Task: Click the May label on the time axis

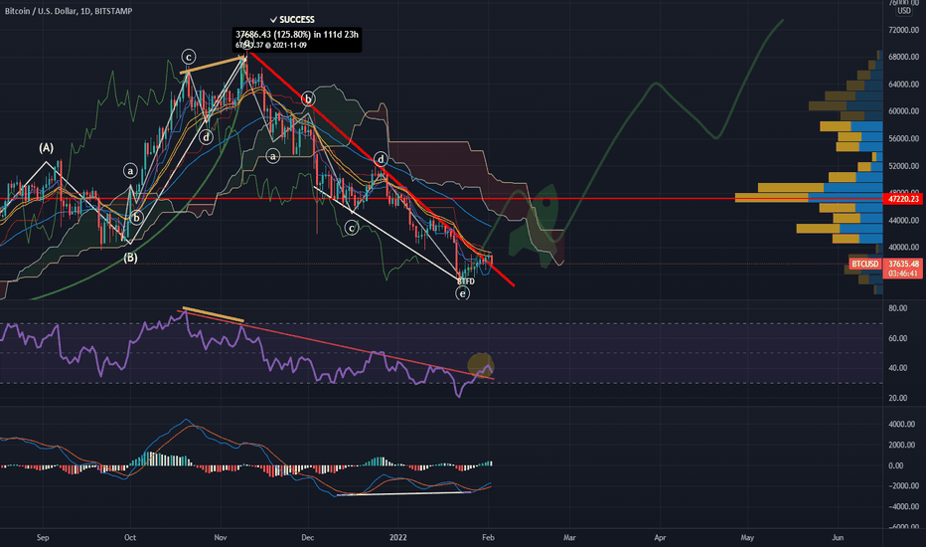Action: pos(747,537)
